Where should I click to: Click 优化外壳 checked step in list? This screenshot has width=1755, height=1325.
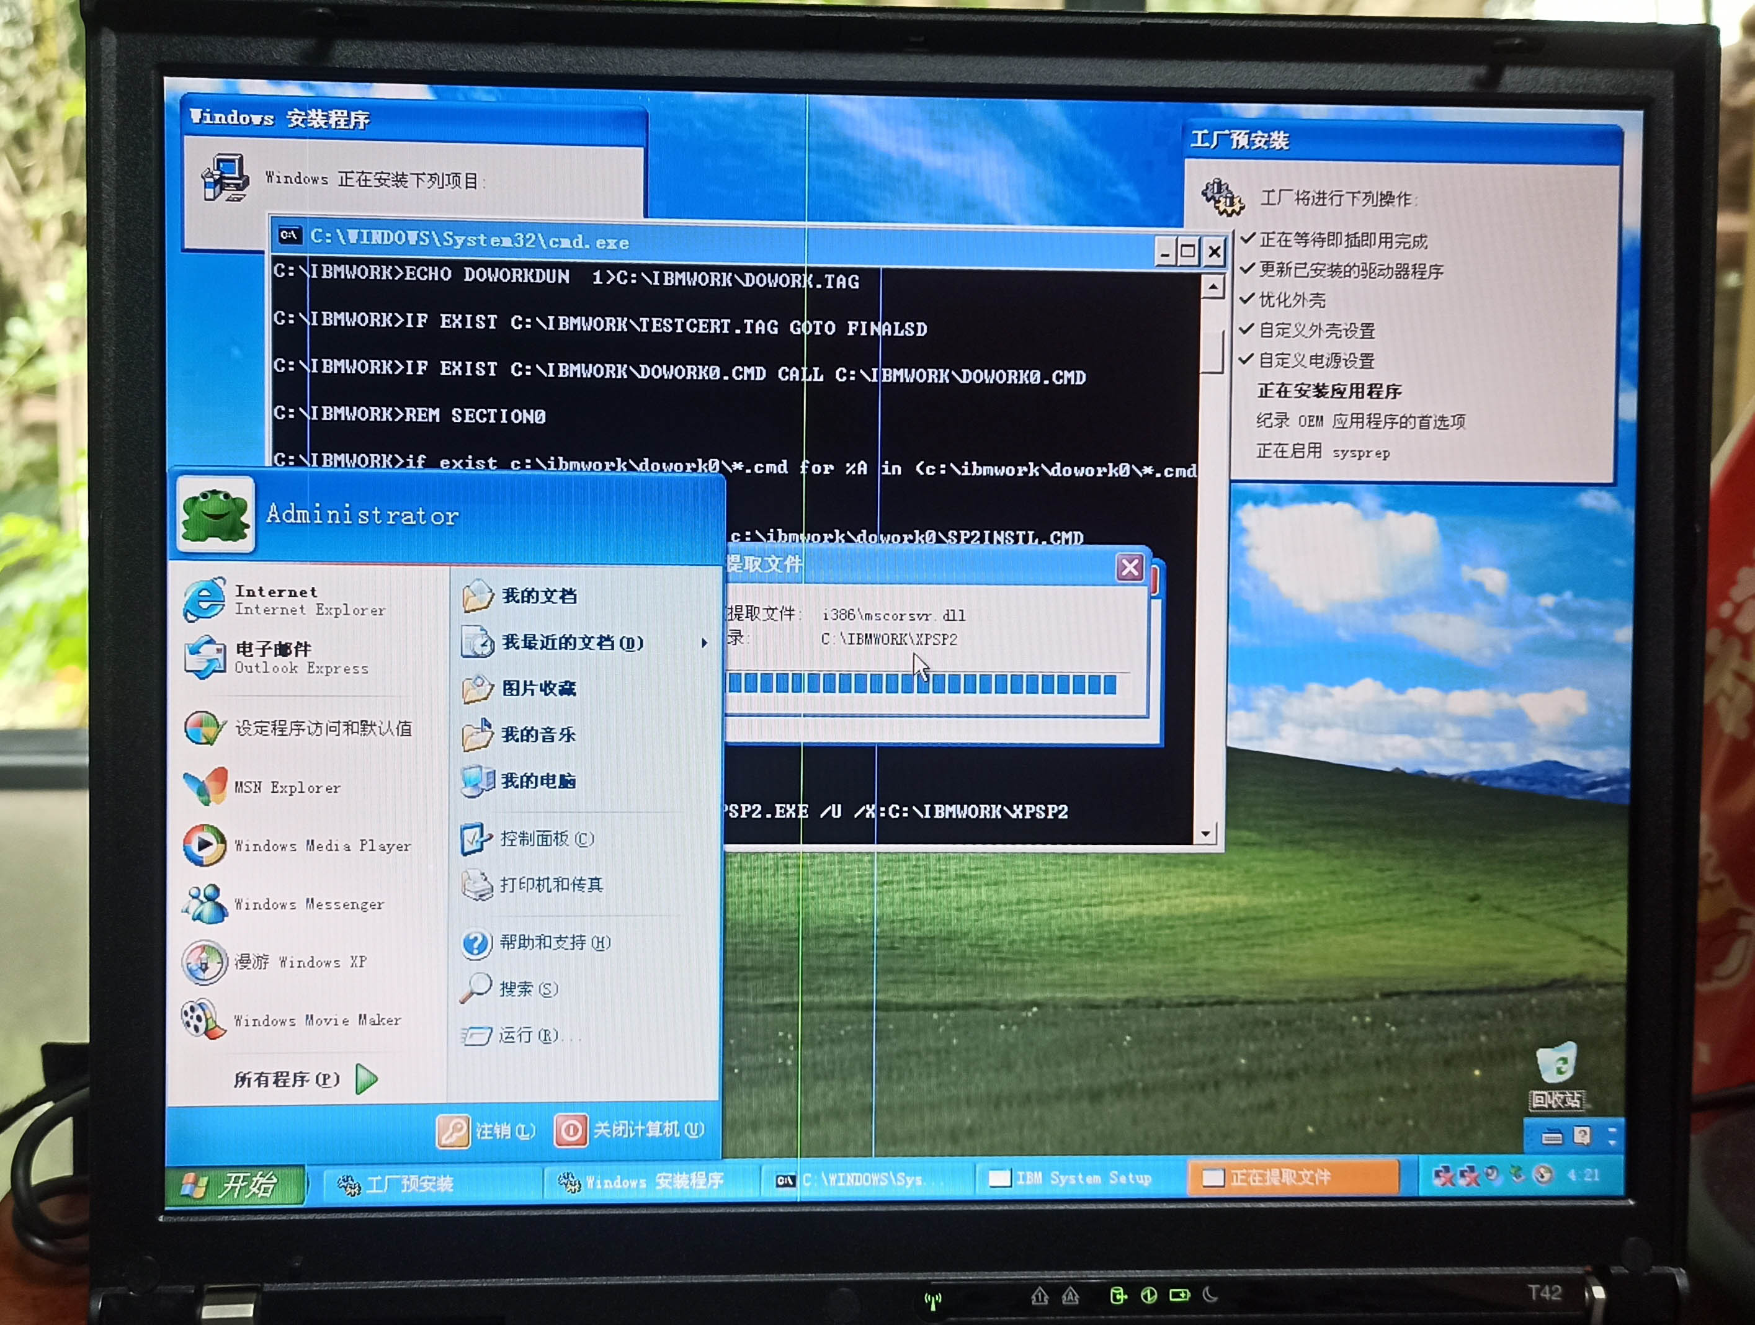pos(1292,300)
